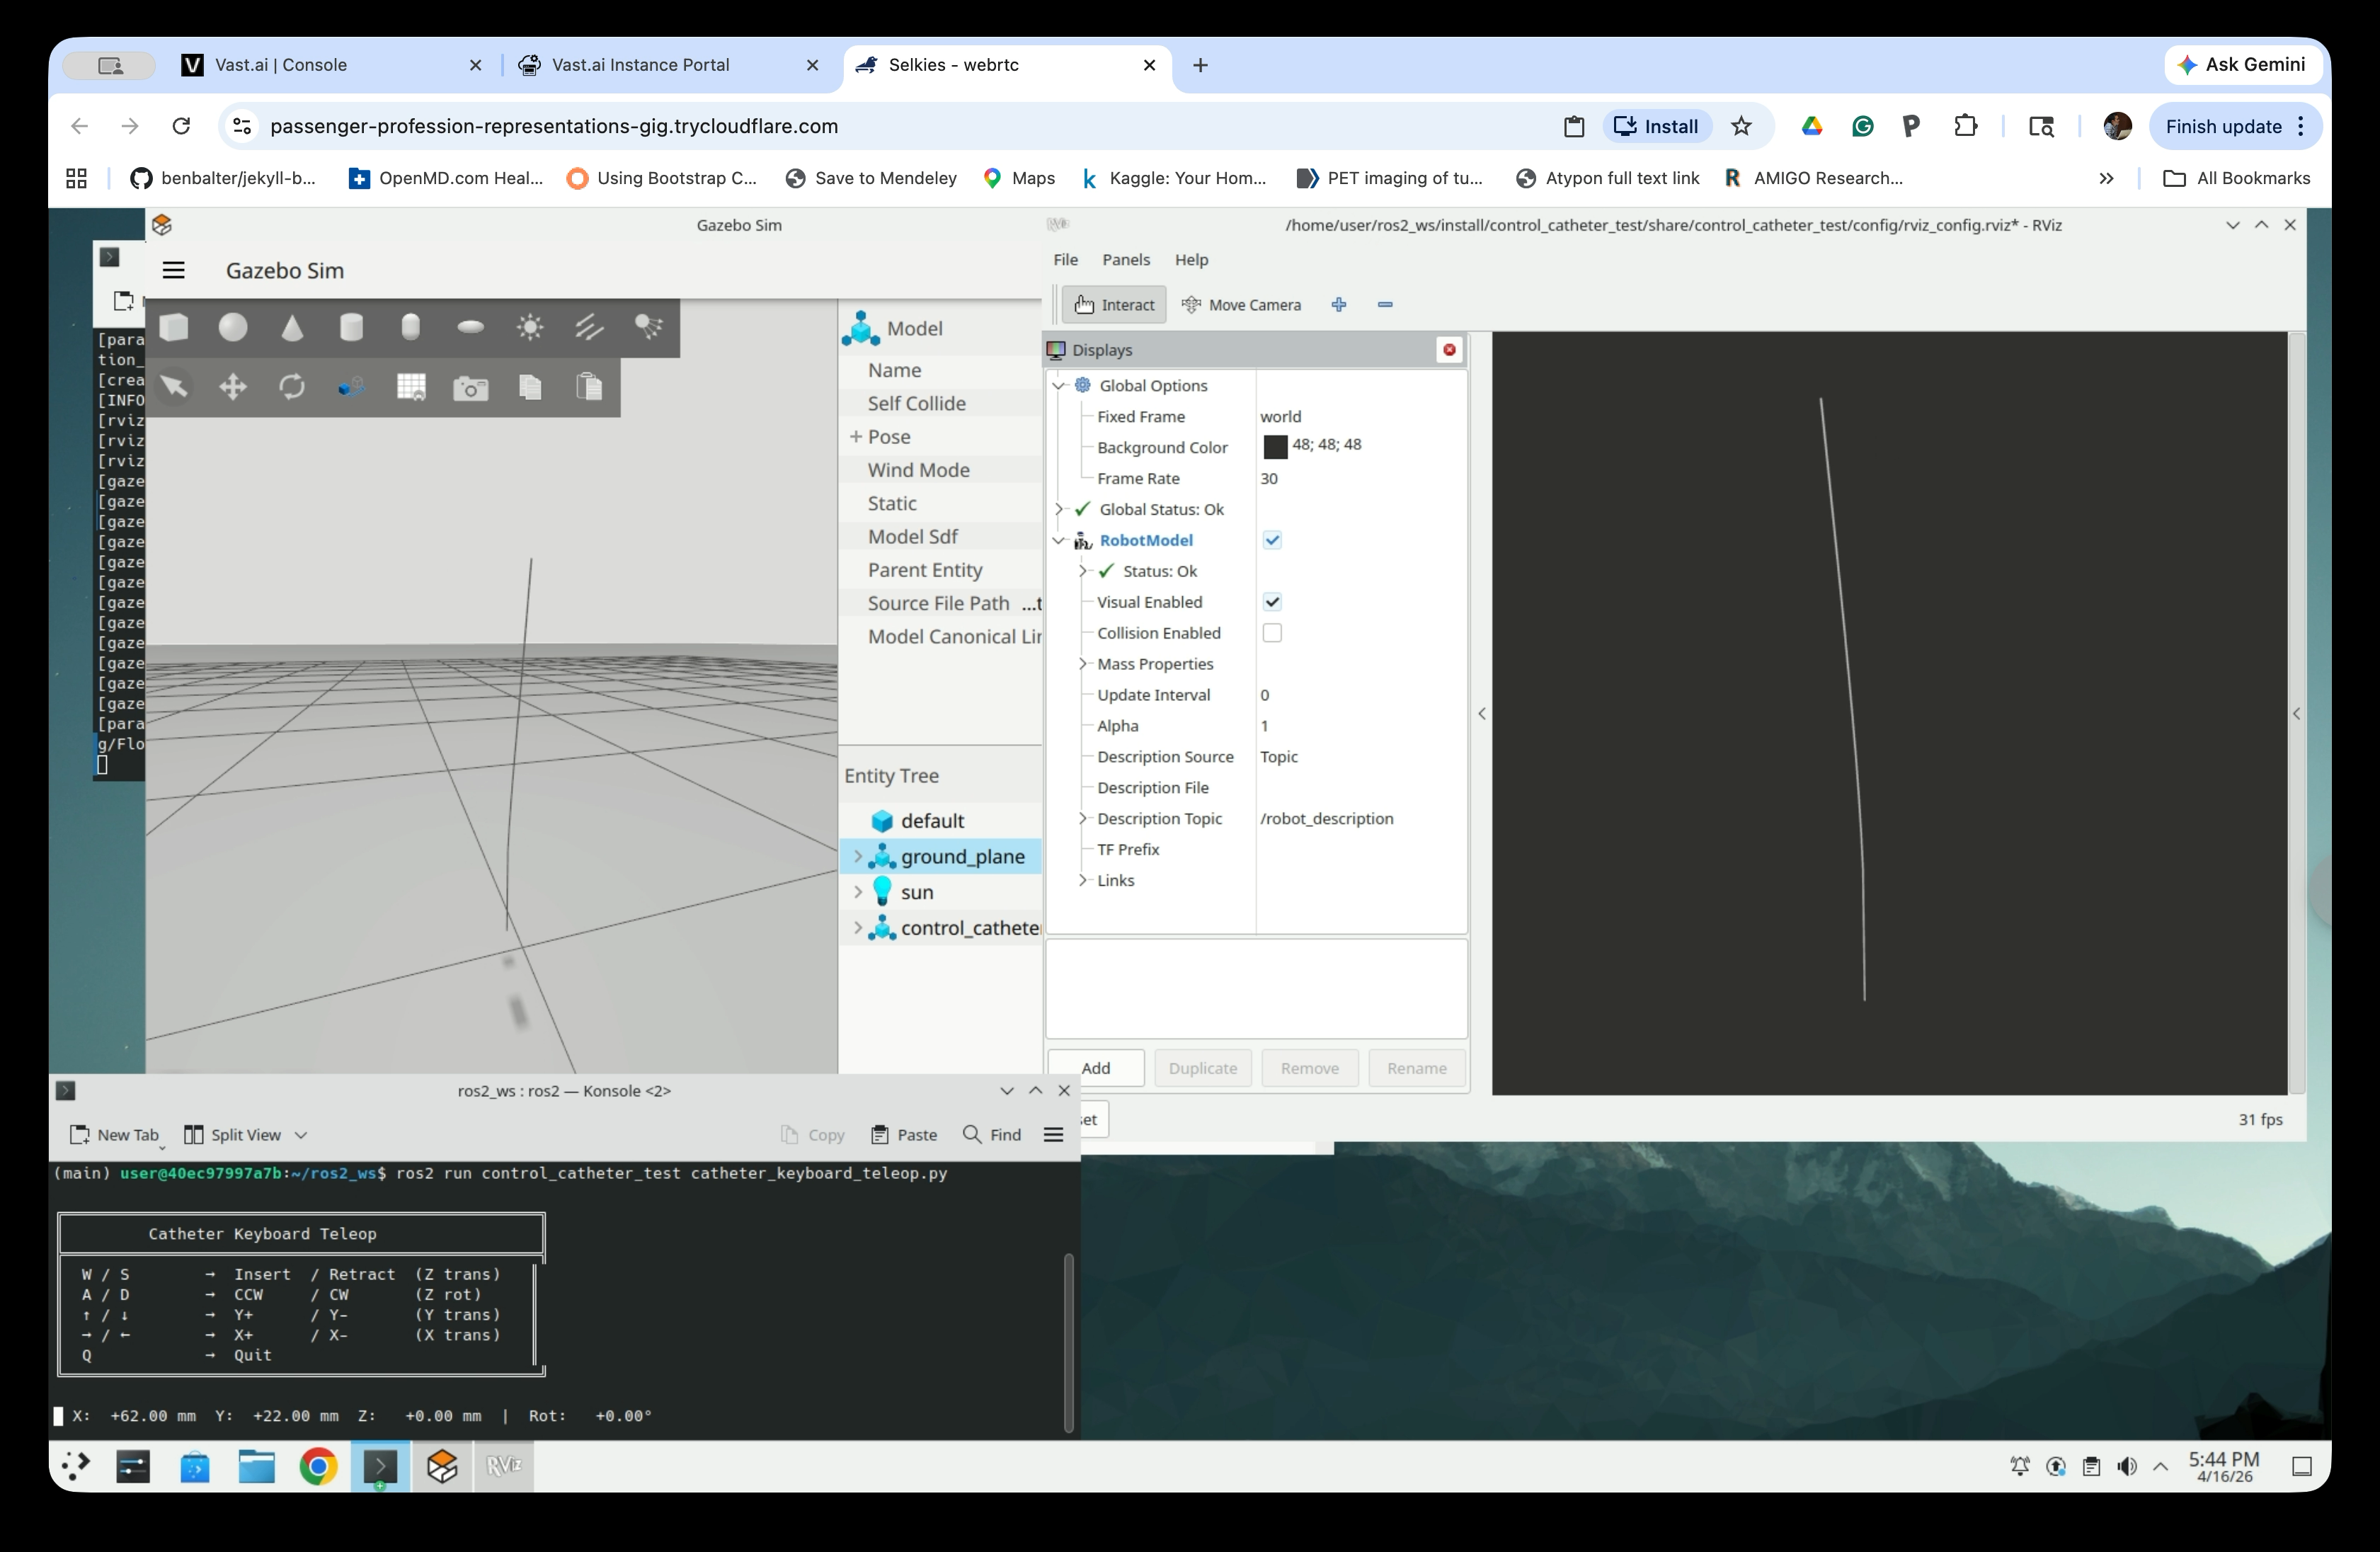Expand the Links tree item
The width and height of the screenshot is (2380, 1552).
(1083, 880)
